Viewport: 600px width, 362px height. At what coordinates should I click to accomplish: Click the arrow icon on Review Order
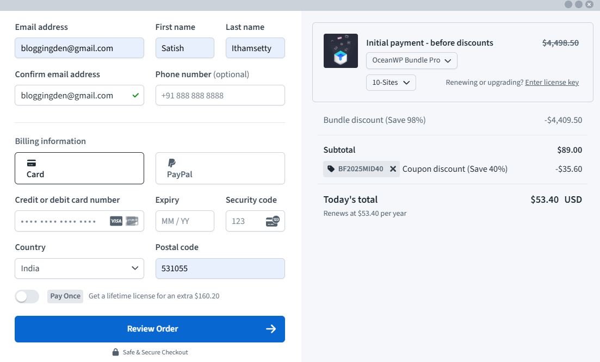[x=271, y=329]
